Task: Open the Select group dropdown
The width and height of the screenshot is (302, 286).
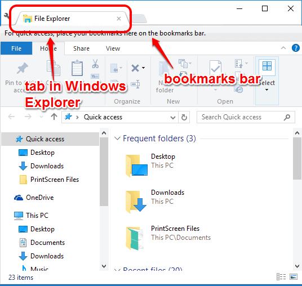Action: 267,81
